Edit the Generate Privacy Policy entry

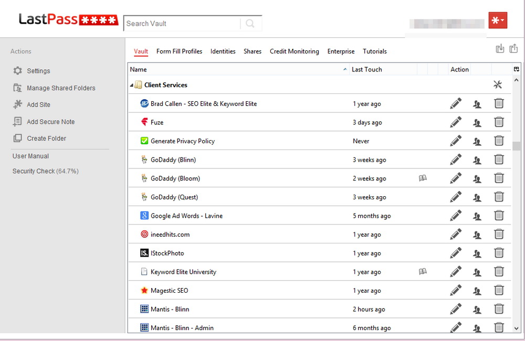coord(456,141)
